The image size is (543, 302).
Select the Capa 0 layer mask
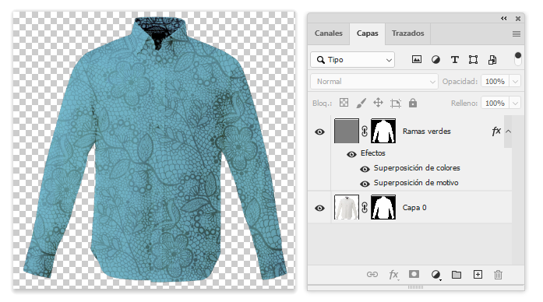[x=383, y=207]
